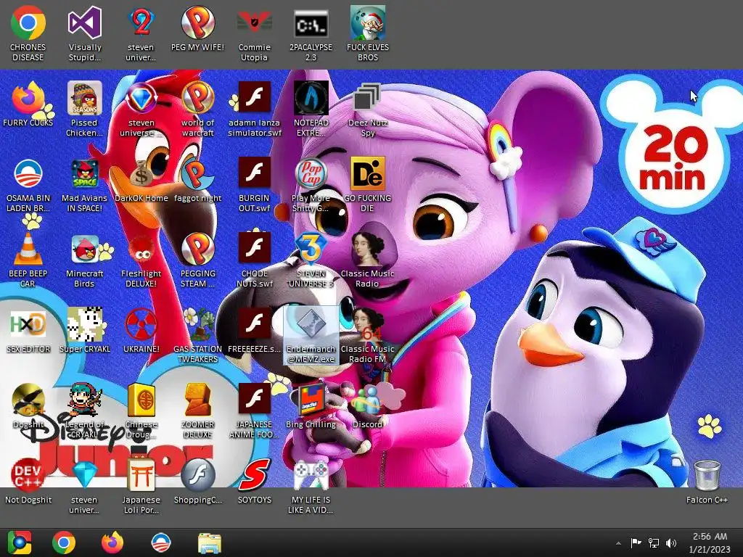The height and width of the screenshot is (557, 743).
Task: Show hidden system tray icons arrow
Action: 618,543
